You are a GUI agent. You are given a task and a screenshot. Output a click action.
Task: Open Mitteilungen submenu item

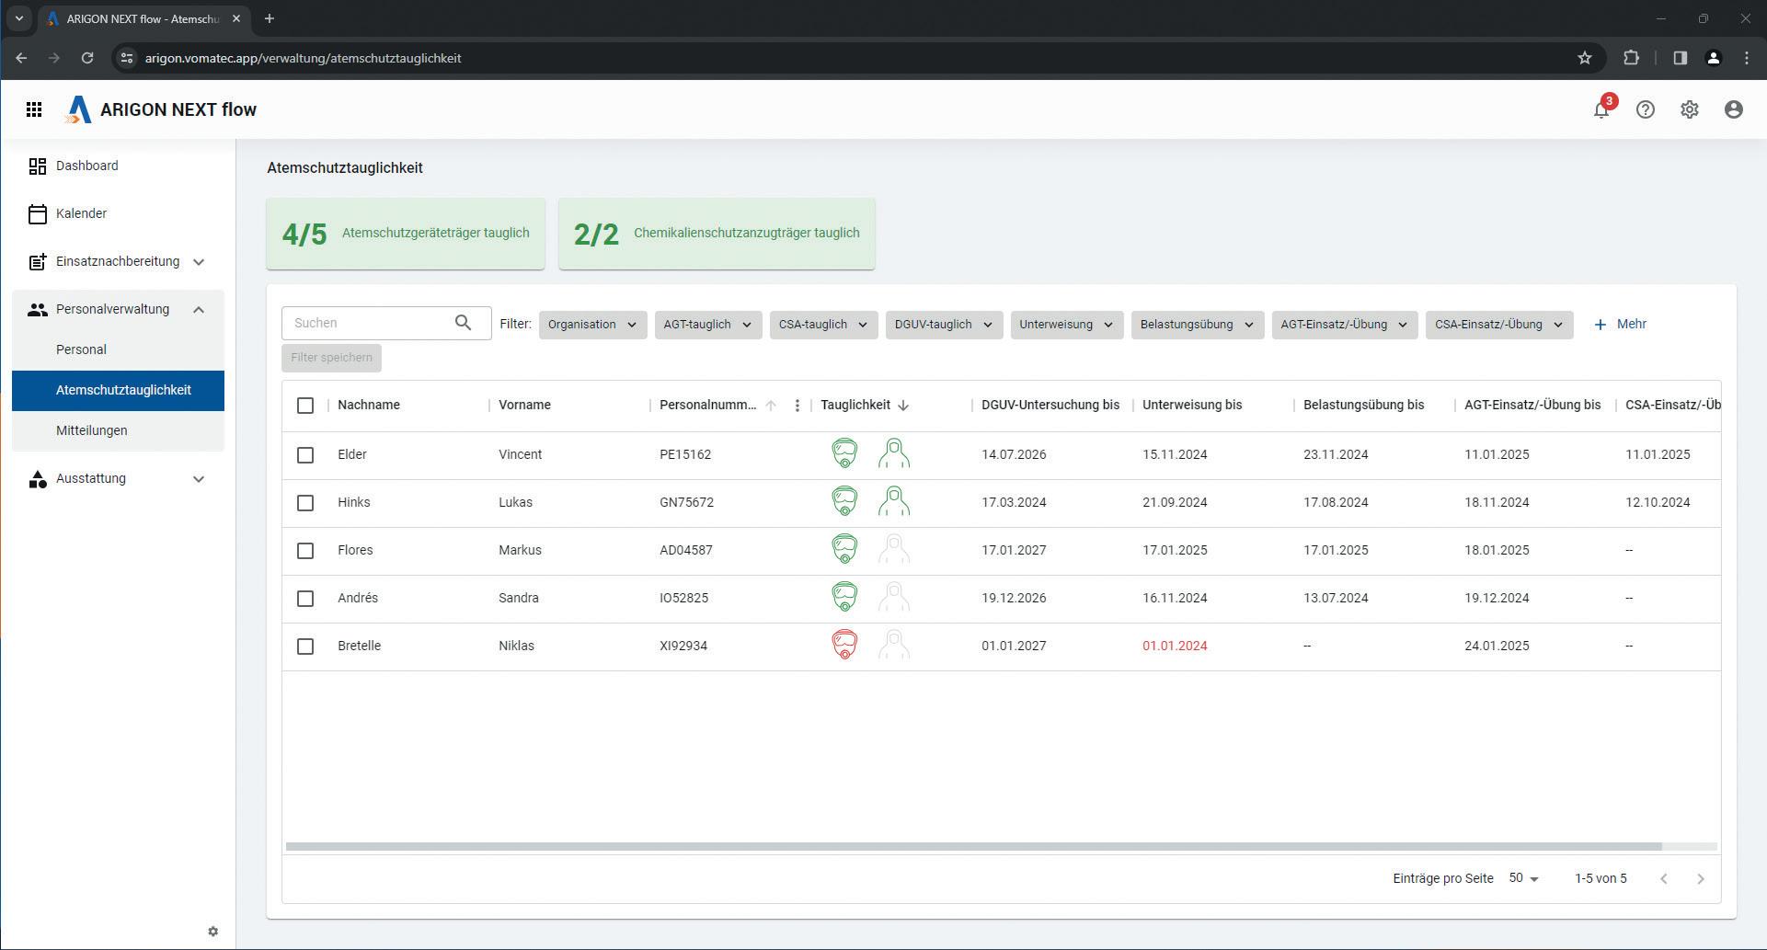click(118, 430)
